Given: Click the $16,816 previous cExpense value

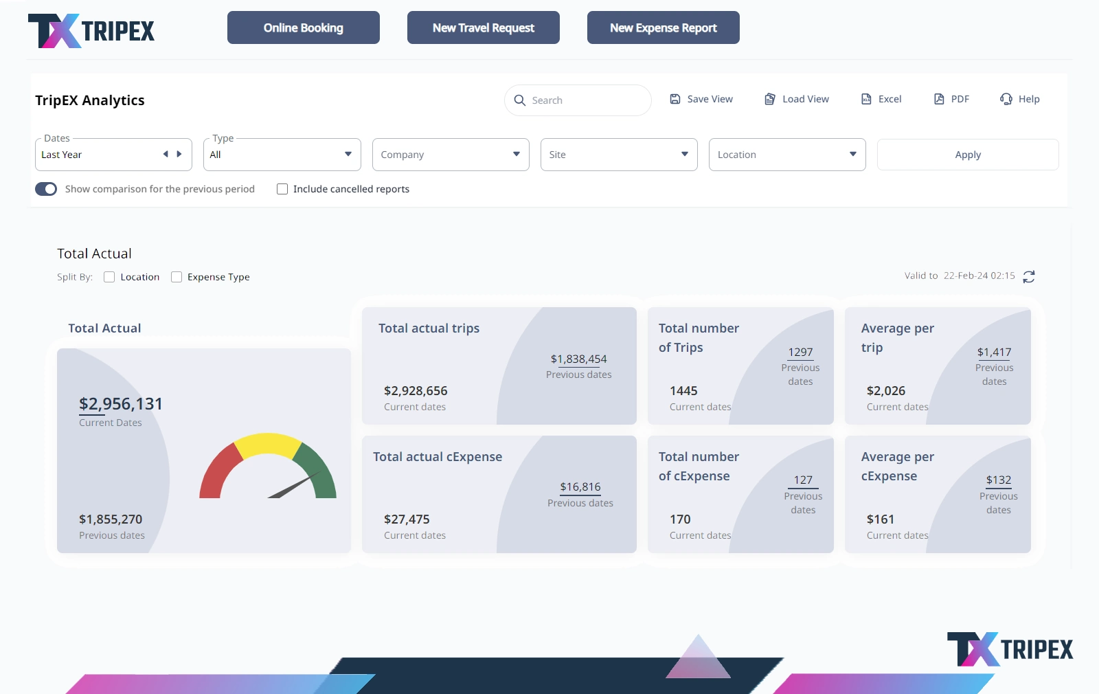Looking at the screenshot, I should coord(580,486).
